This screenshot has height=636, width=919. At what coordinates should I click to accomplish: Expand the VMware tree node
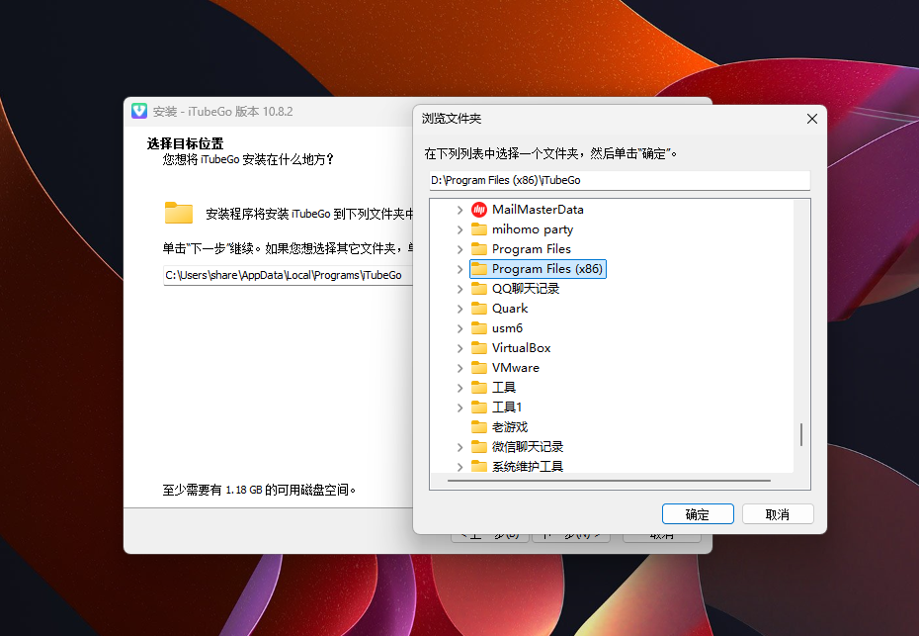(460, 369)
